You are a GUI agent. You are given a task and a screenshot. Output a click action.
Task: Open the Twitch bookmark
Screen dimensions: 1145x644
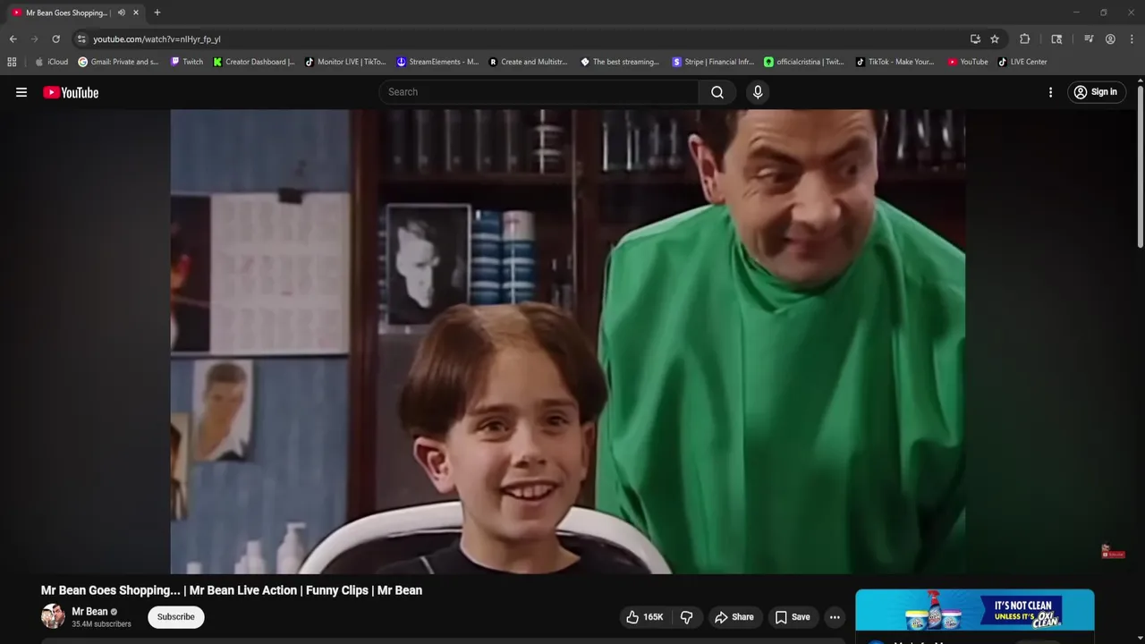tap(186, 62)
